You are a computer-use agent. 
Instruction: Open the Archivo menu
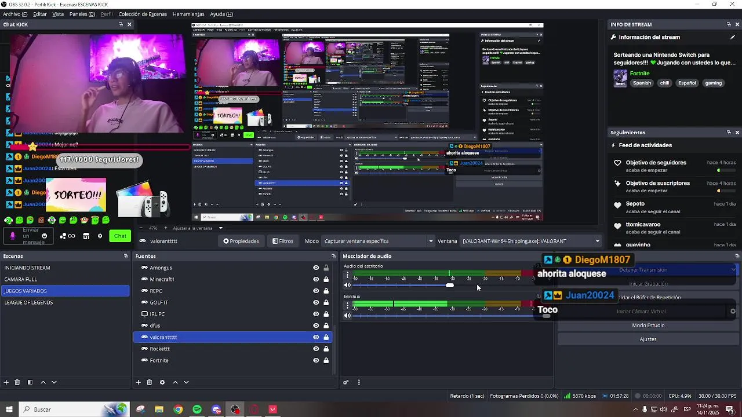pos(15,14)
